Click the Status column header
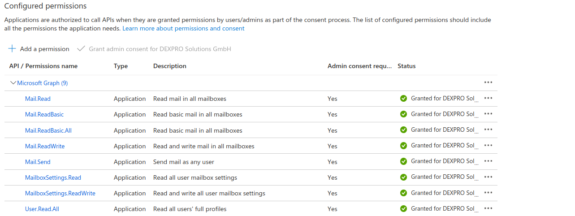Image resolution: width=575 pixels, height=216 pixels. [406, 66]
